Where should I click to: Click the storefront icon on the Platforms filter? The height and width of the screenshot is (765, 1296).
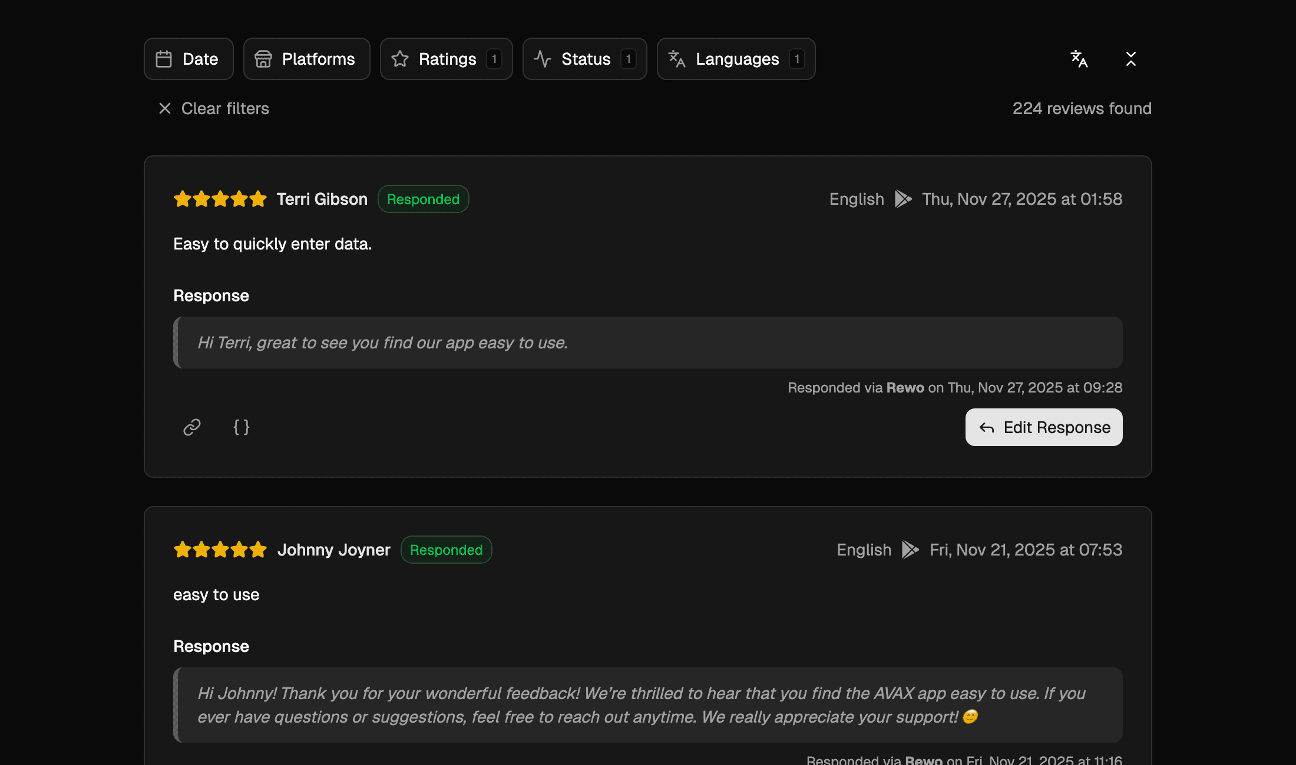(263, 59)
